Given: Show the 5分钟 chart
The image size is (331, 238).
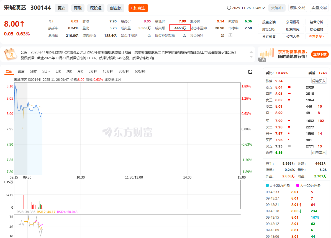Looking at the screenshot, I should click(93, 71).
